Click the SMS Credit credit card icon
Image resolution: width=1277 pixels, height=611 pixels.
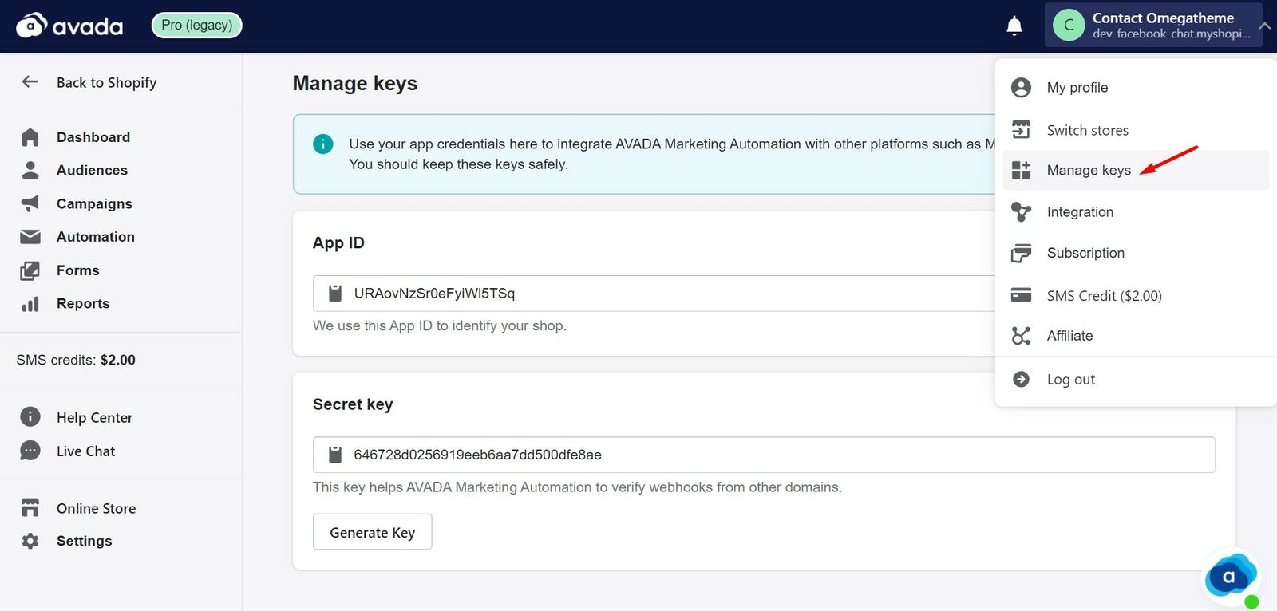coord(1021,295)
